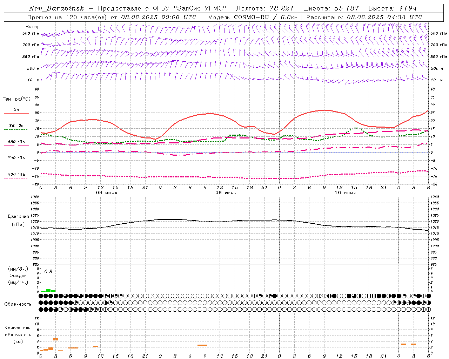Click the (гПа) unit under Давление
This screenshot has width=449, height=359.
18,224
